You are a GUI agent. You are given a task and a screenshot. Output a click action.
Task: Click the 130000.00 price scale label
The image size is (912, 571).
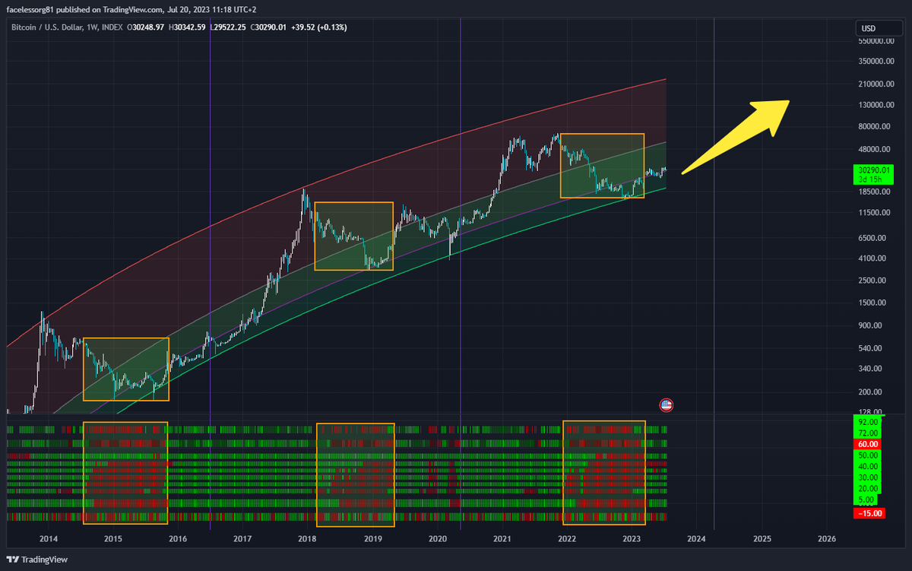[x=876, y=105]
